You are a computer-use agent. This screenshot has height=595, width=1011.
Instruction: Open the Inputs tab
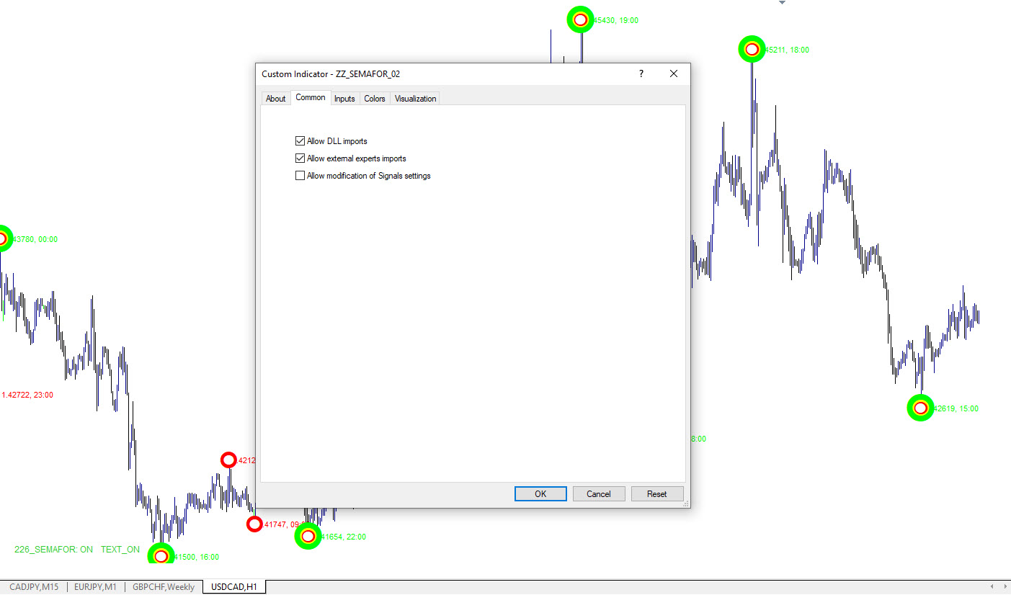(344, 99)
